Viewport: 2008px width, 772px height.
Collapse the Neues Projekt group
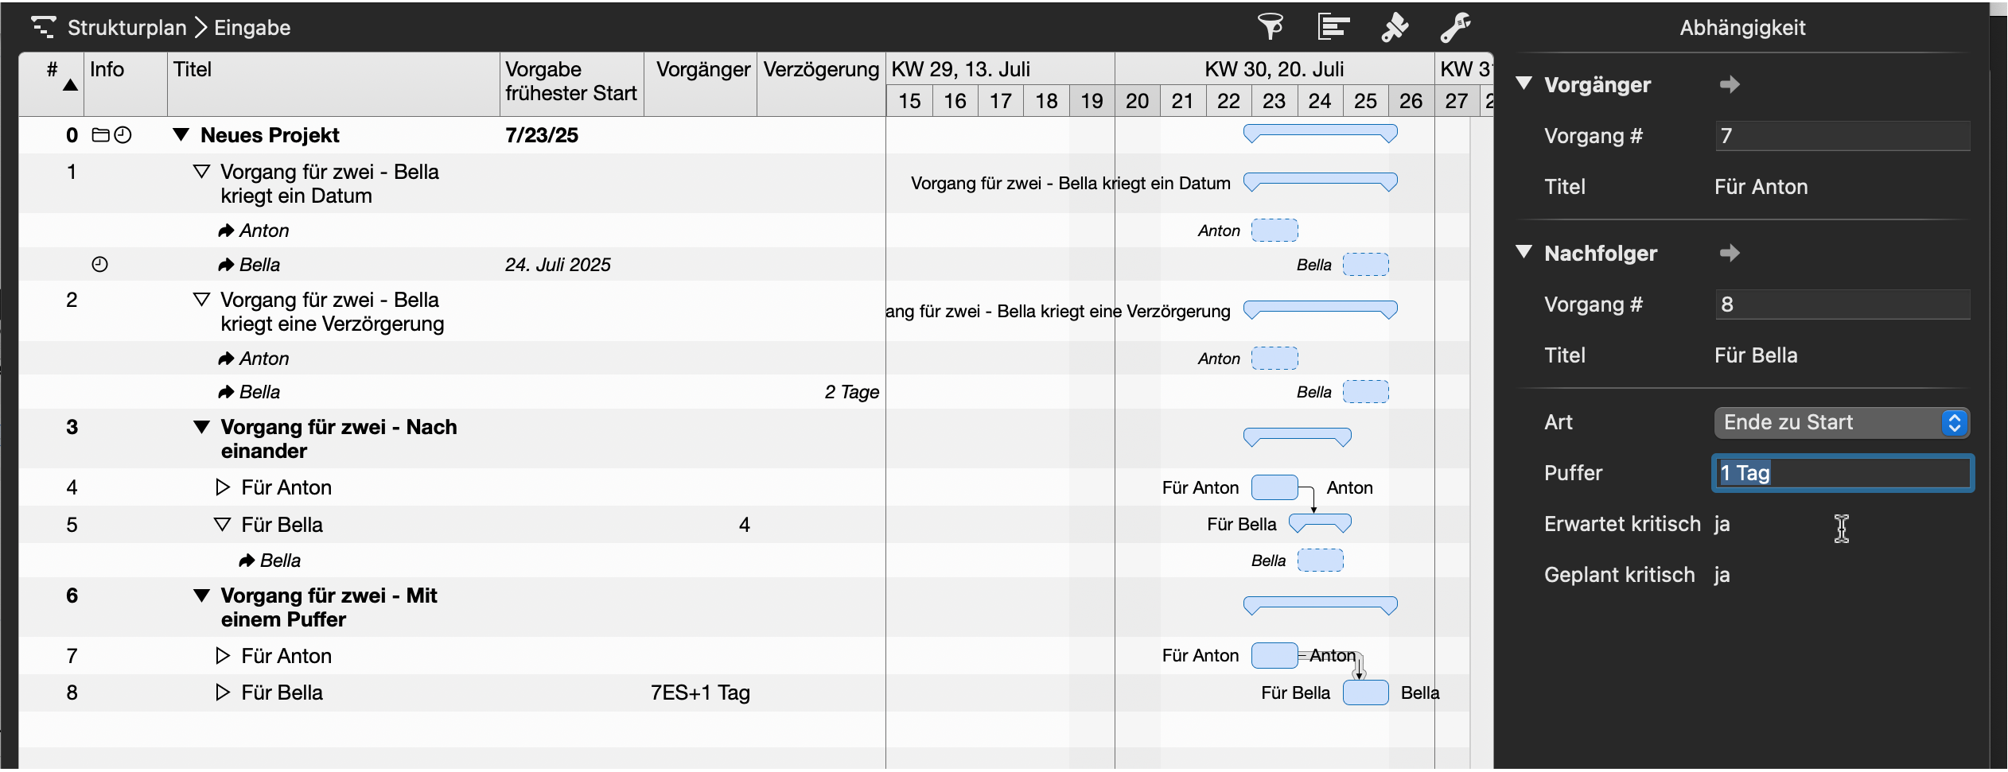click(x=181, y=135)
